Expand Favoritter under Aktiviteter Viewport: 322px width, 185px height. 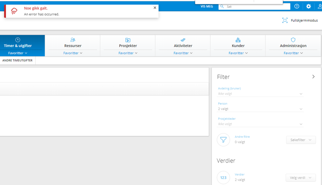(183, 53)
